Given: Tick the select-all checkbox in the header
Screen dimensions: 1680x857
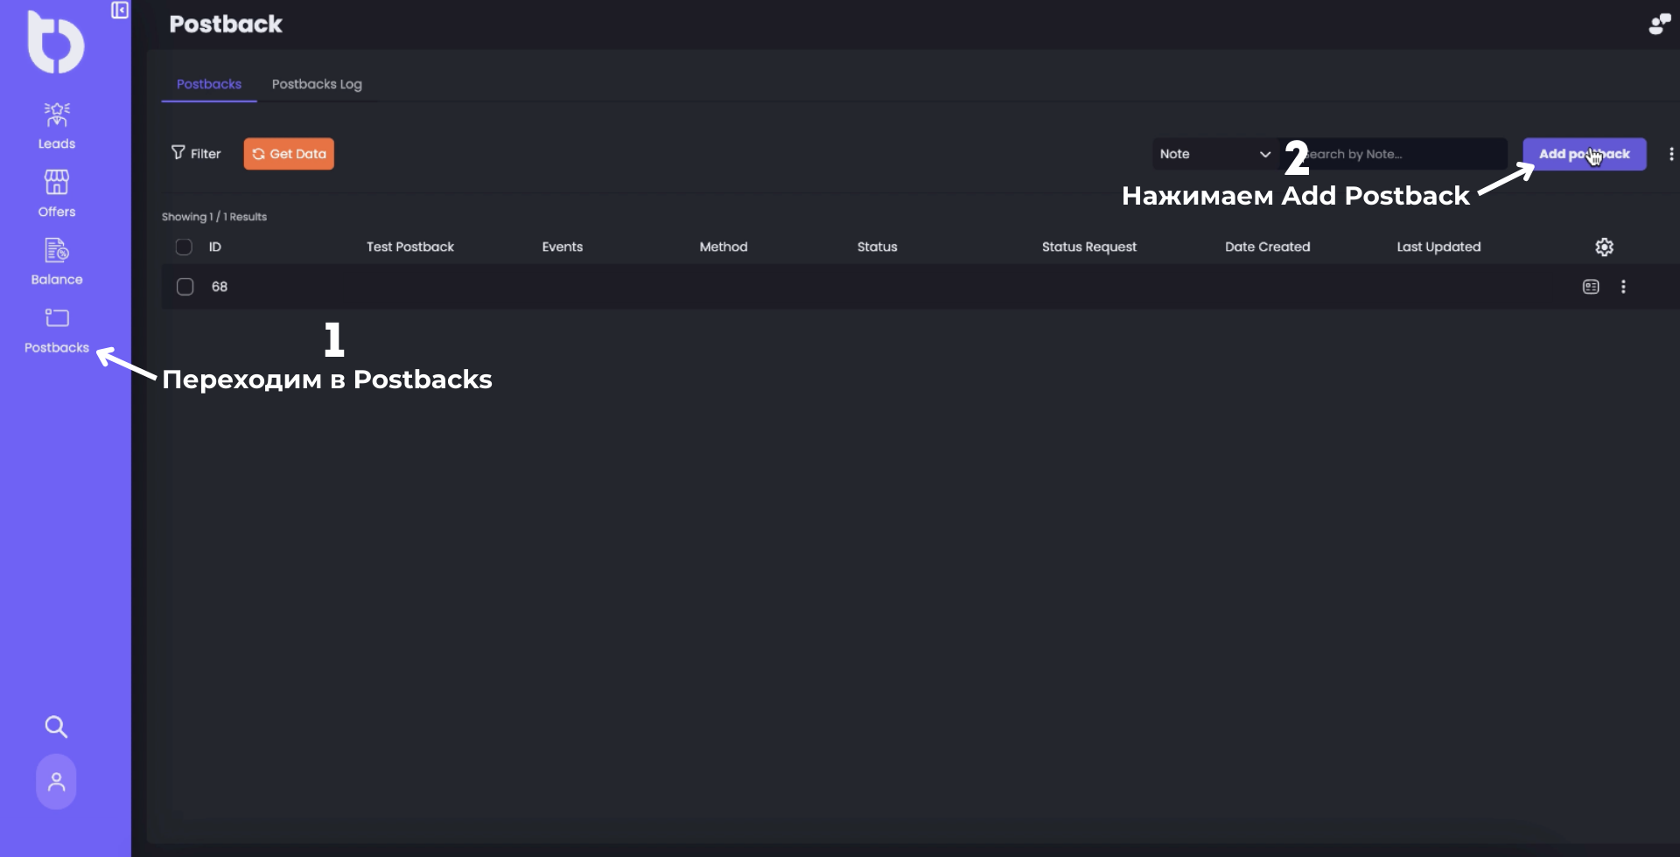Looking at the screenshot, I should 184,247.
